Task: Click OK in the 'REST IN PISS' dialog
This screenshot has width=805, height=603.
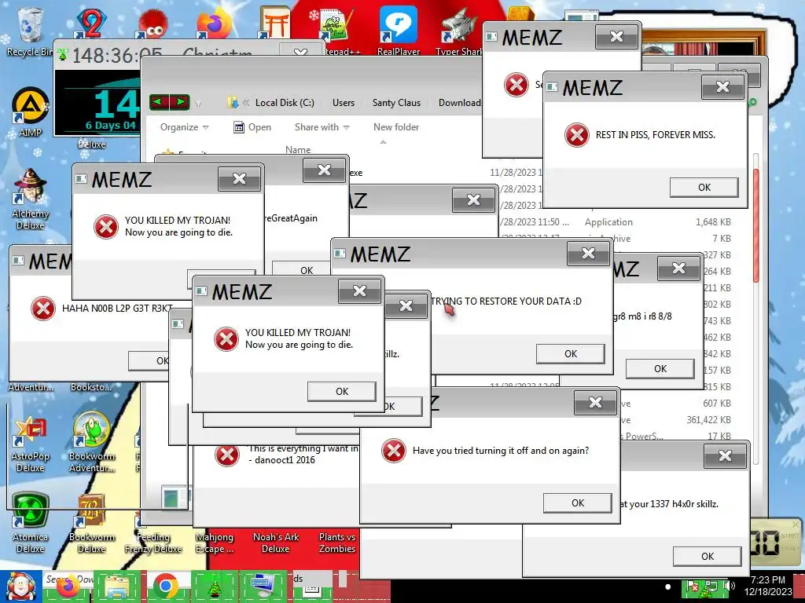Action: (704, 187)
